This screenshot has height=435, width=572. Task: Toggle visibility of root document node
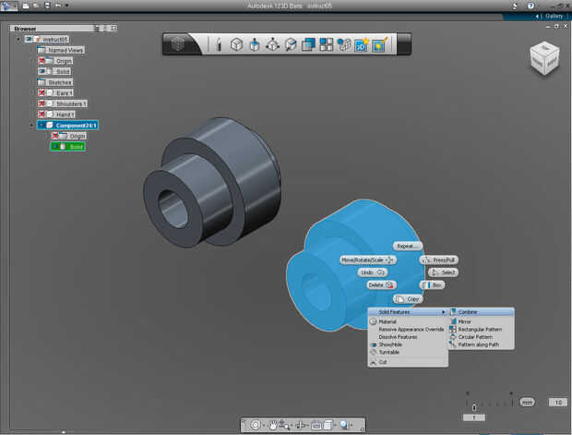click(29, 39)
